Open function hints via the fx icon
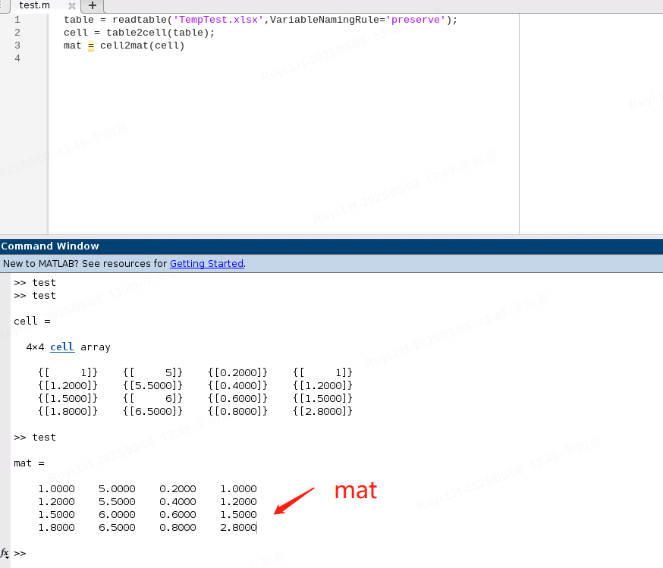 5,554
